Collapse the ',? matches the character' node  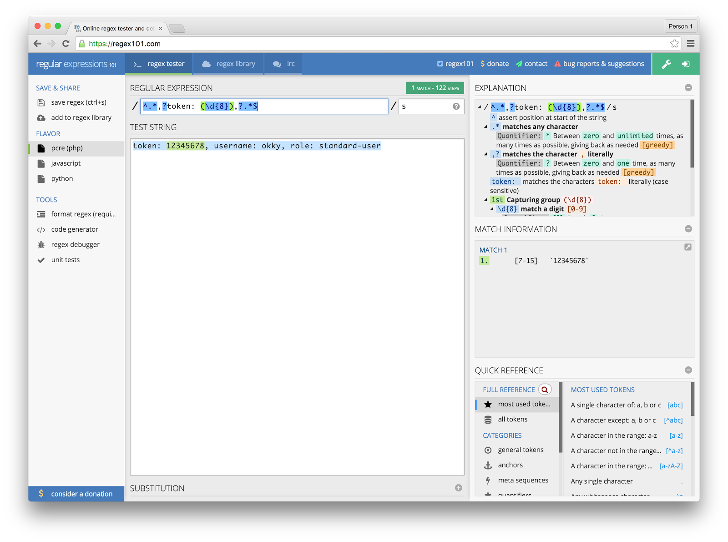point(485,154)
